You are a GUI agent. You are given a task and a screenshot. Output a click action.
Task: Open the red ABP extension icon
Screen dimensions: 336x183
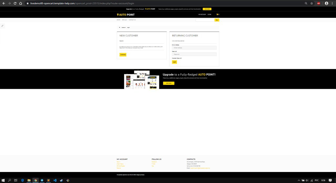point(319,3)
